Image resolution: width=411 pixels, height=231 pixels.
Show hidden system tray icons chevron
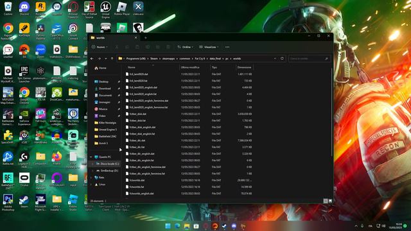click(x=356, y=226)
